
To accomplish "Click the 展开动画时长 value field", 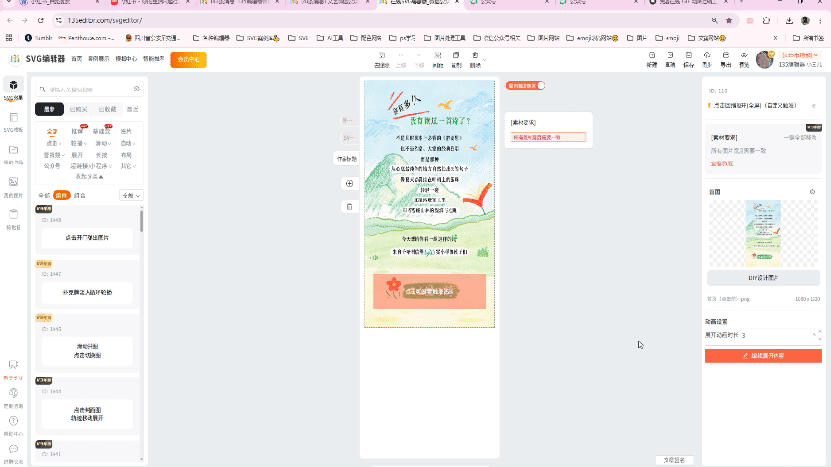I will pos(777,335).
